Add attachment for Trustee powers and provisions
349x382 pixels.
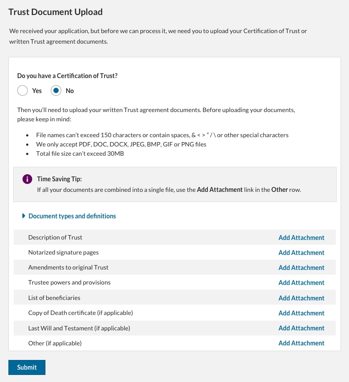(301, 283)
